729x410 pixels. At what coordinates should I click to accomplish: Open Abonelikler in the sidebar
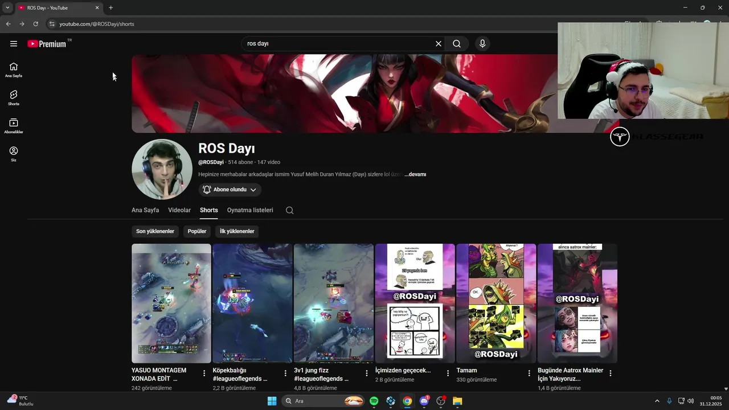(x=14, y=126)
